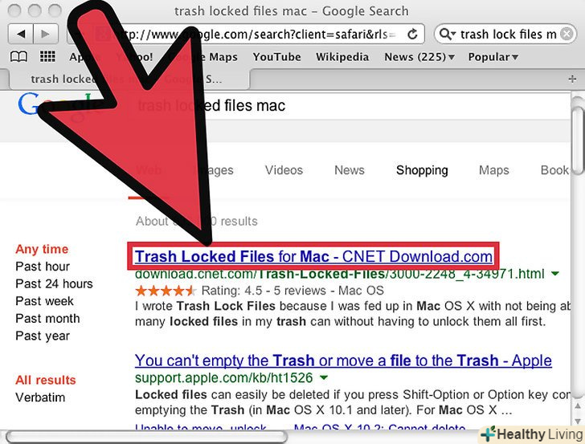The image size is (585, 444).
Task: Click the horizontal scrollbar at bottom
Action: click(x=146, y=437)
